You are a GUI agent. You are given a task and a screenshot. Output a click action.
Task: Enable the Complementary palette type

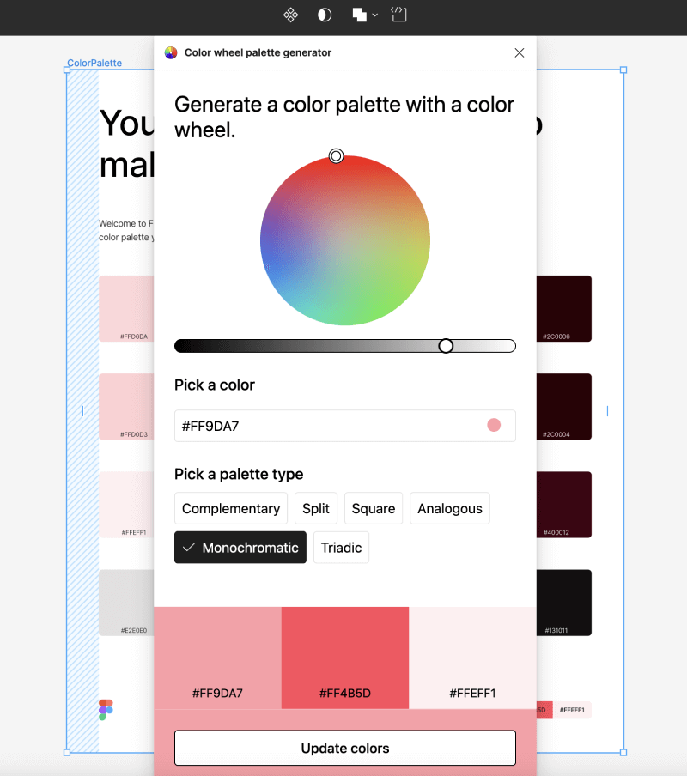[230, 508]
